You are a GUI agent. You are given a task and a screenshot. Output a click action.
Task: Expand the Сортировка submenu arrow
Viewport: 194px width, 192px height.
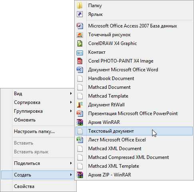tap(71, 102)
